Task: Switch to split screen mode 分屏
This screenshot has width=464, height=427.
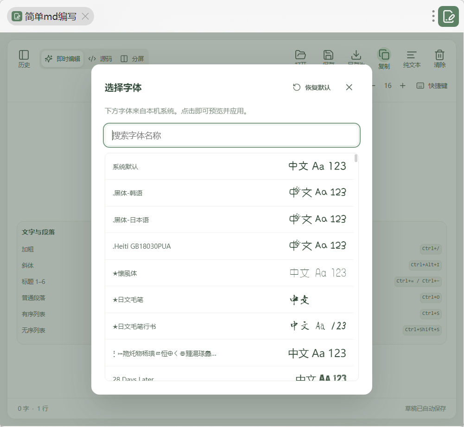Action: coord(132,59)
